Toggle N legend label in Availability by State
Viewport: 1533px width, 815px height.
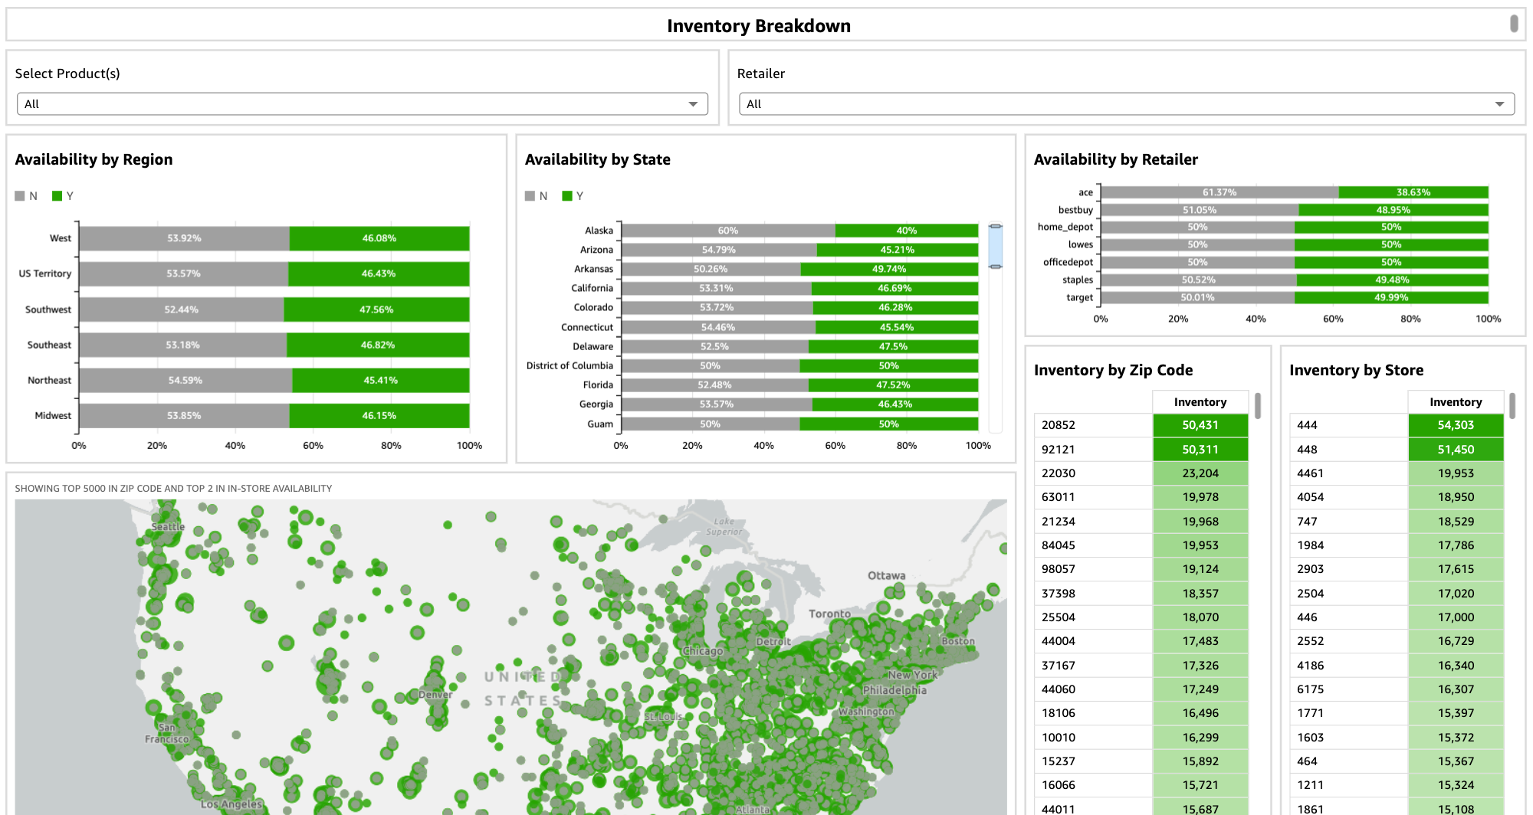(x=543, y=196)
